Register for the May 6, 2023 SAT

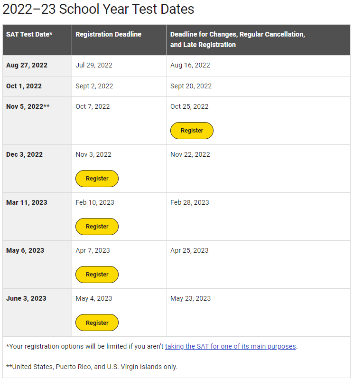tap(97, 275)
